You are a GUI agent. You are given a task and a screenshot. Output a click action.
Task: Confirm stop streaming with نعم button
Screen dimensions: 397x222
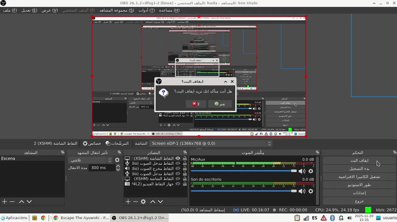coord(220,104)
